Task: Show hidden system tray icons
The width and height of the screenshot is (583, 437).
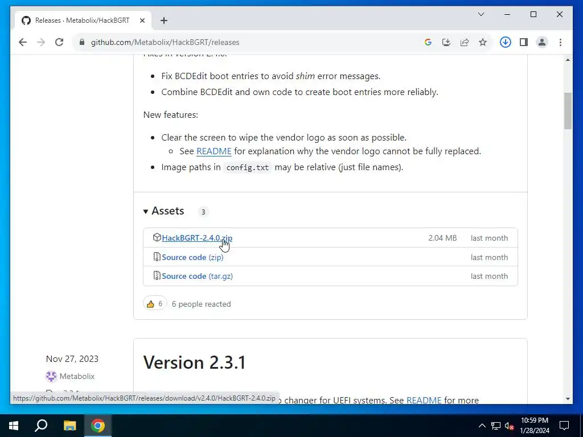Action: pyautogui.click(x=482, y=426)
